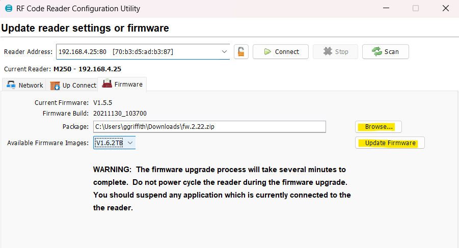Maximize the Configuration Utility window

click(416, 9)
